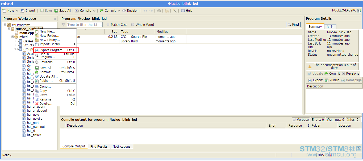This screenshot has height=161, width=363.
Task: Open Help from the toolbar
Action: 186,11
